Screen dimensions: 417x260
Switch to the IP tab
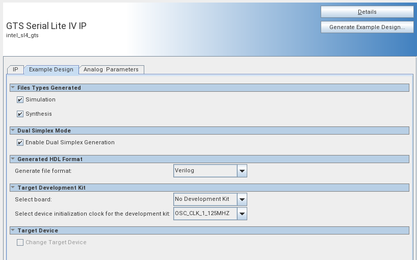pyautogui.click(x=15, y=70)
